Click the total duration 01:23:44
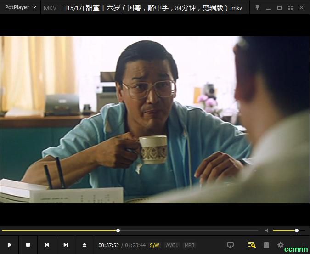Viewport: 310px width, 254px height. (135, 245)
